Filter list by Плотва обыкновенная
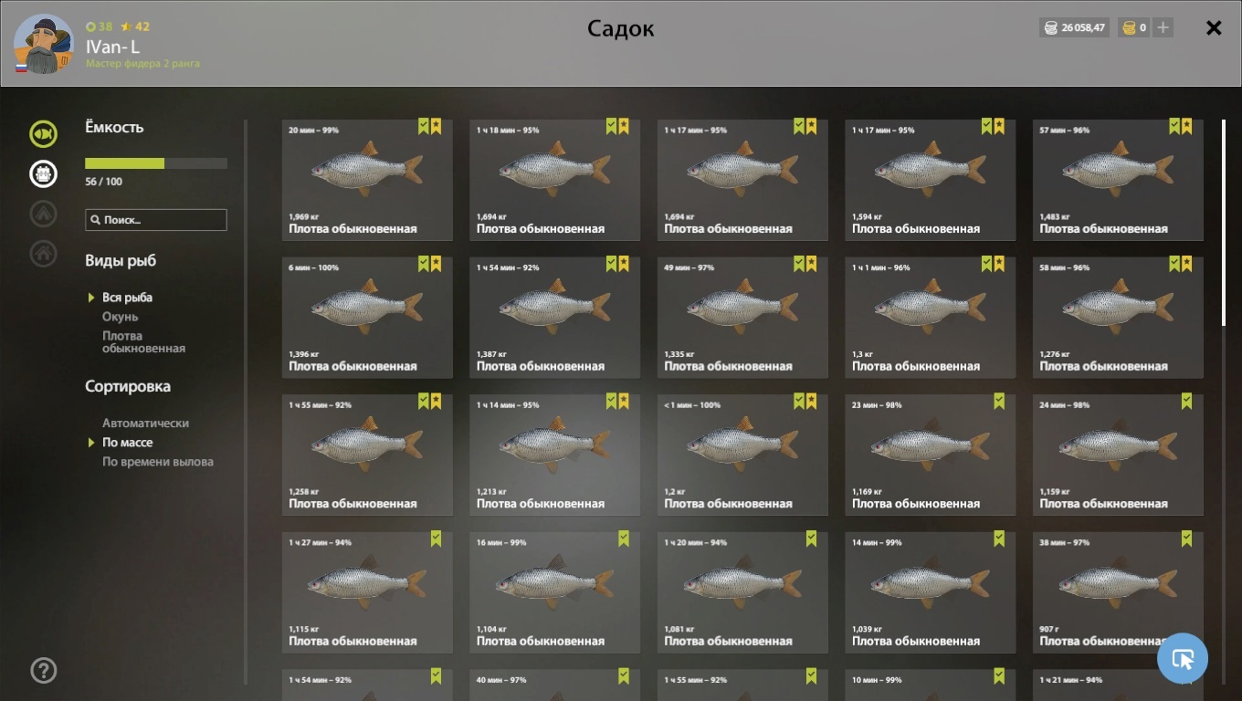The image size is (1242, 701). (x=143, y=342)
